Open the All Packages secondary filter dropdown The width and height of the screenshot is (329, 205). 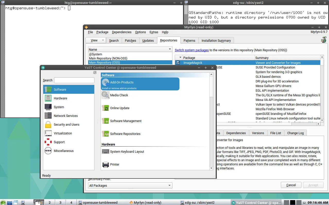pyautogui.click(x=130, y=185)
